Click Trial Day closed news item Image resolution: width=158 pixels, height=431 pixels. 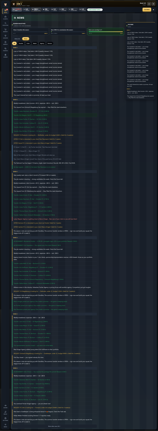pyautogui.click(x=55, y=357)
